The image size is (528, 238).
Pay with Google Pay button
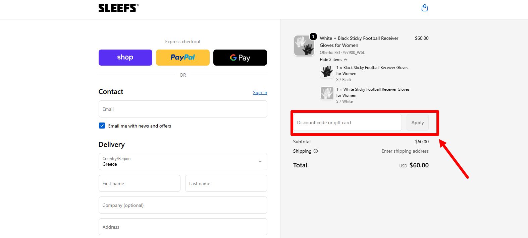(240, 58)
